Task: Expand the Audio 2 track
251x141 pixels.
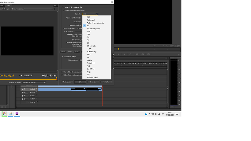Action: tap(29, 92)
